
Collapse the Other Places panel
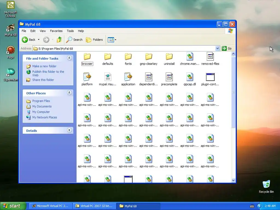(69, 92)
